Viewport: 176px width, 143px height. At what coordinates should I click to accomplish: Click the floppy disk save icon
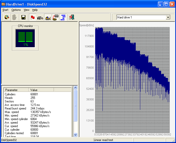(23, 17)
